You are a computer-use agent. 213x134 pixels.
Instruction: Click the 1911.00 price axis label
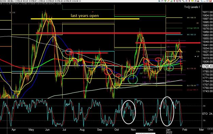click(208, 12)
